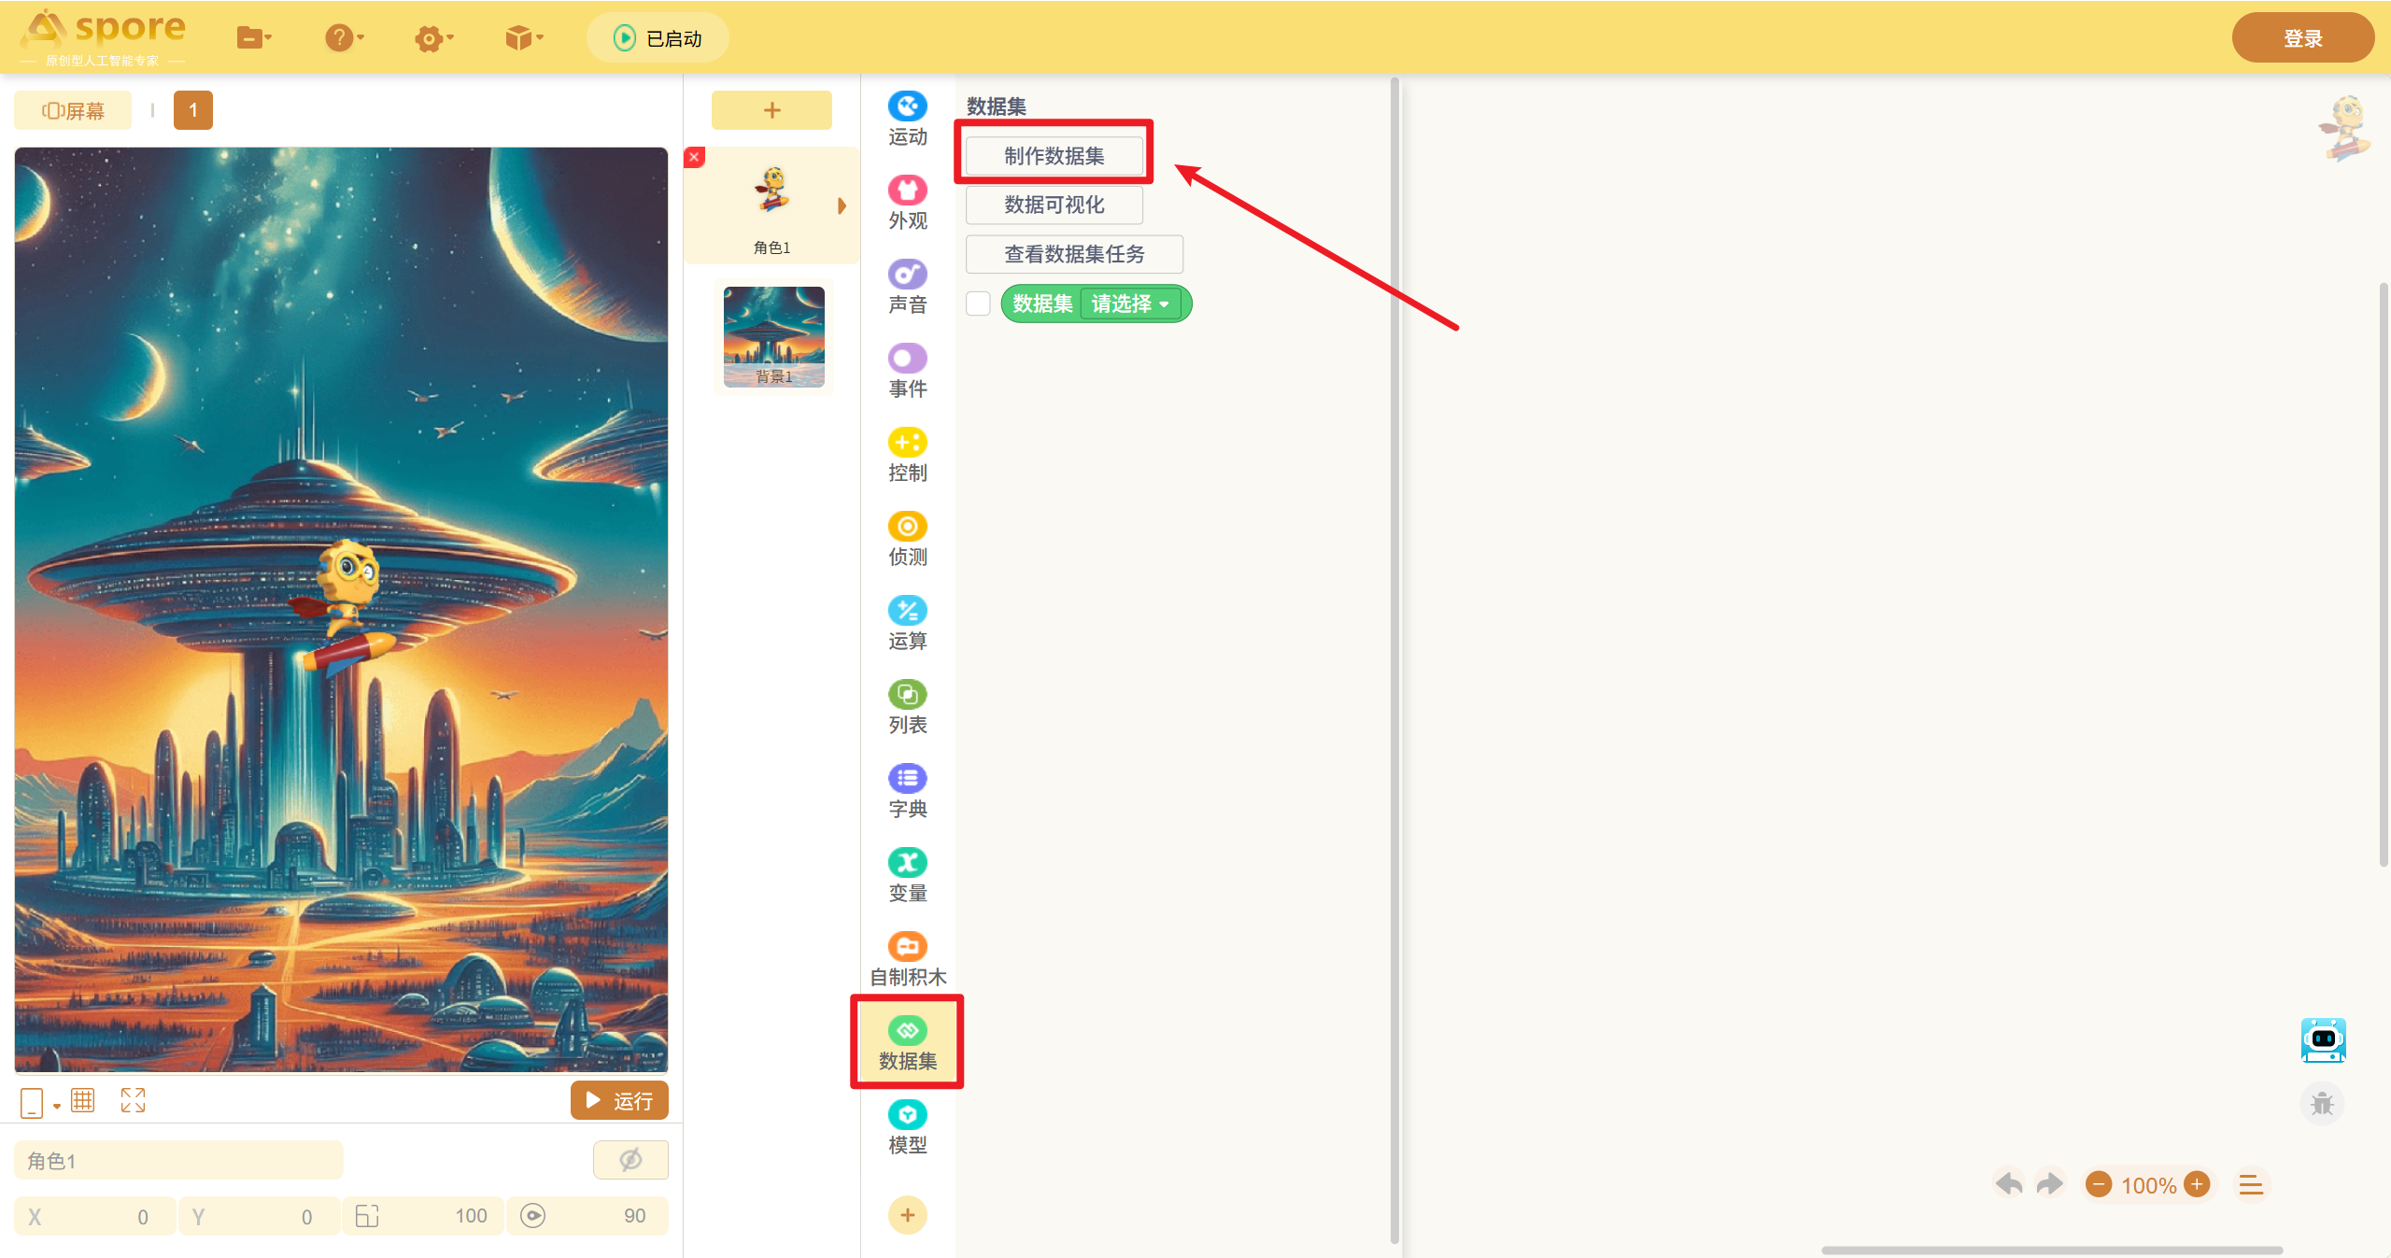Viewport: 2391px width, 1258px height.
Task: Zoom in workspace with plus button
Action: coord(2197,1184)
